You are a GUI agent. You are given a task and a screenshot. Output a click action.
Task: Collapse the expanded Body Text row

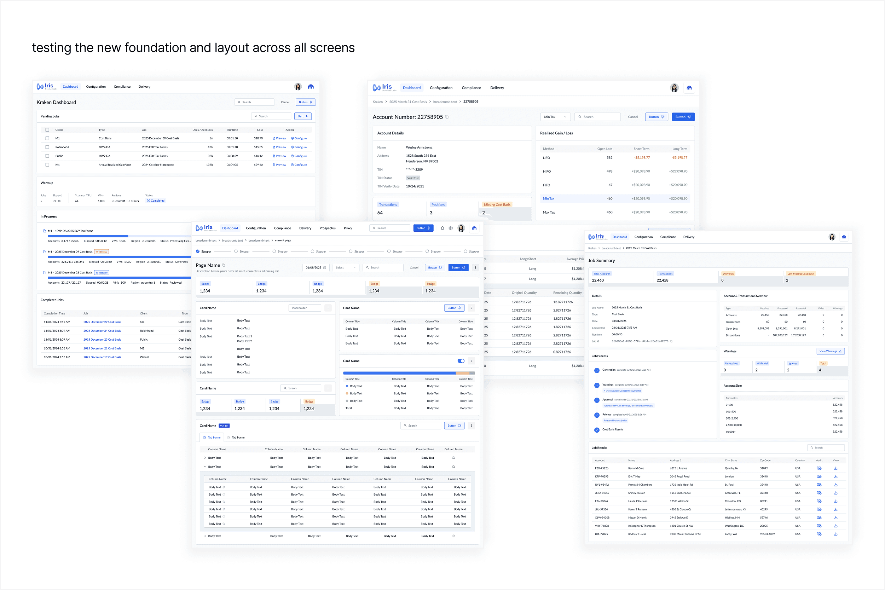205,467
